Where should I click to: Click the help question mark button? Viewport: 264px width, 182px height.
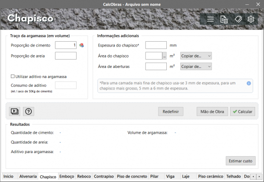(x=28, y=111)
